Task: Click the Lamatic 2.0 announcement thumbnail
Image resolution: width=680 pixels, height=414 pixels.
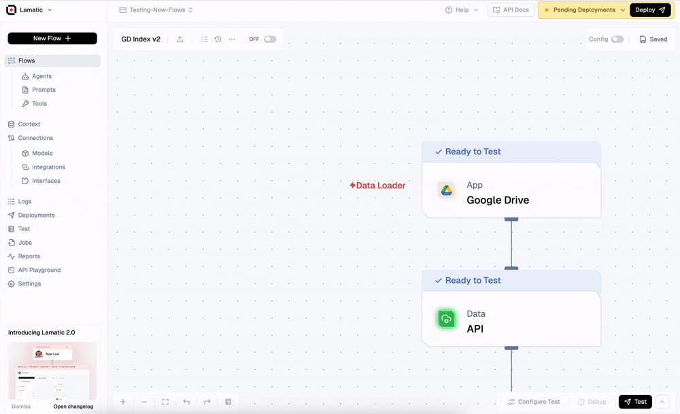Action: [52, 371]
